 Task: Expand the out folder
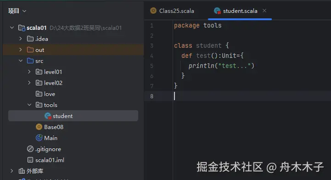pyautogui.click(x=21, y=50)
